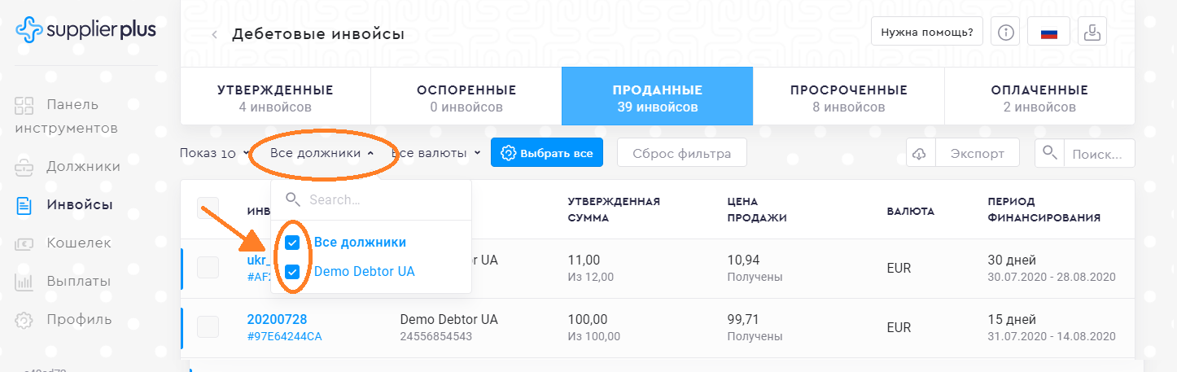Open Выплаты payouts in sidebar

coord(78,281)
